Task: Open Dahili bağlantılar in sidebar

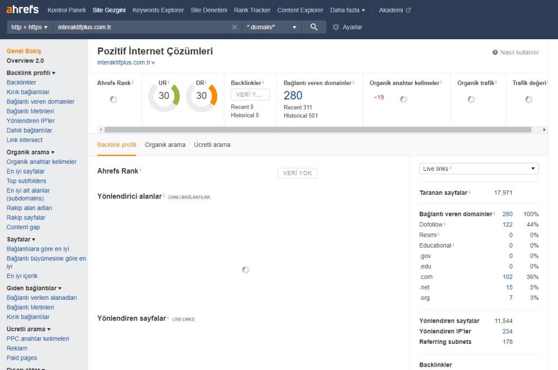Action: (29, 131)
